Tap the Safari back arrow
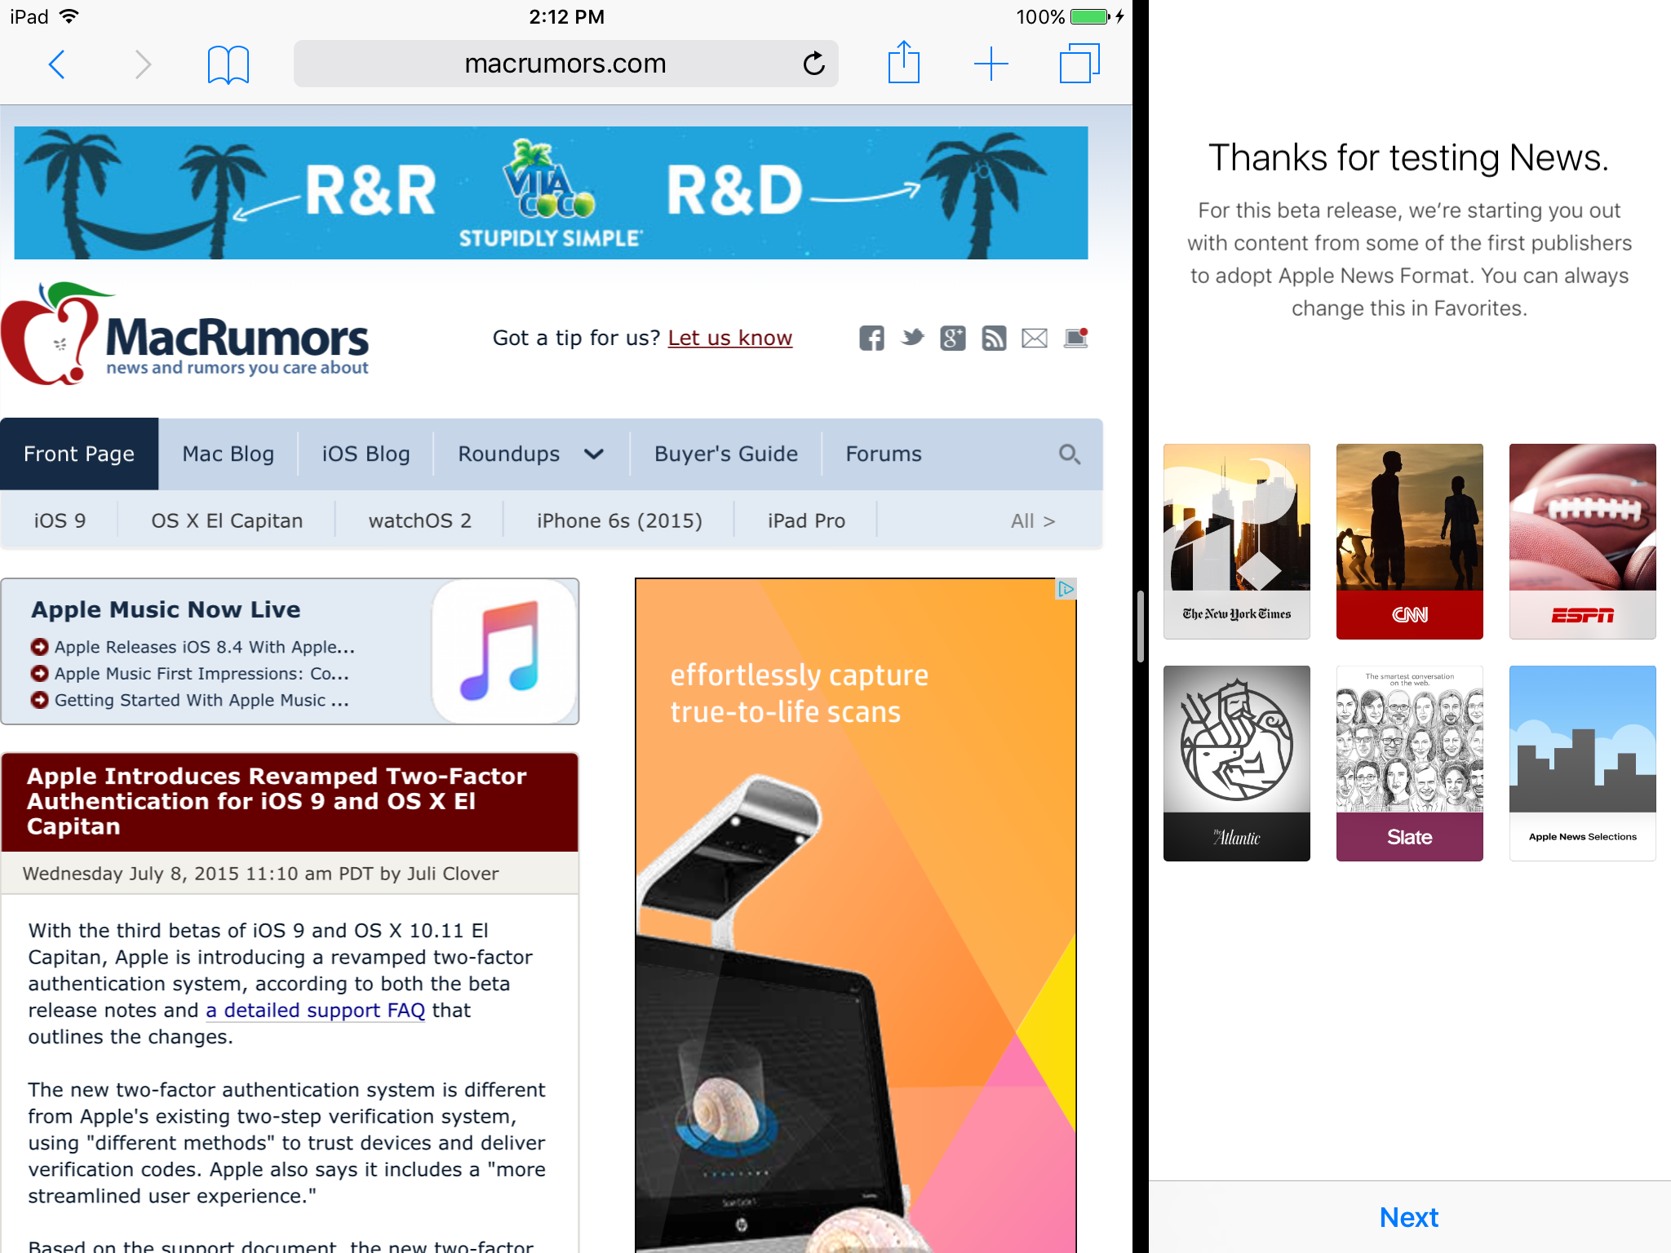 coord(56,64)
